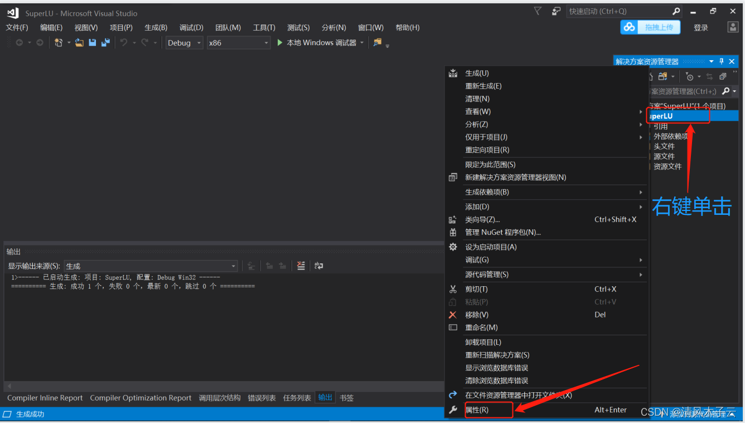Viewport: 745px width, 423px height.
Task: Switch to Compiler Optimization Report tab
Action: coord(141,398)
